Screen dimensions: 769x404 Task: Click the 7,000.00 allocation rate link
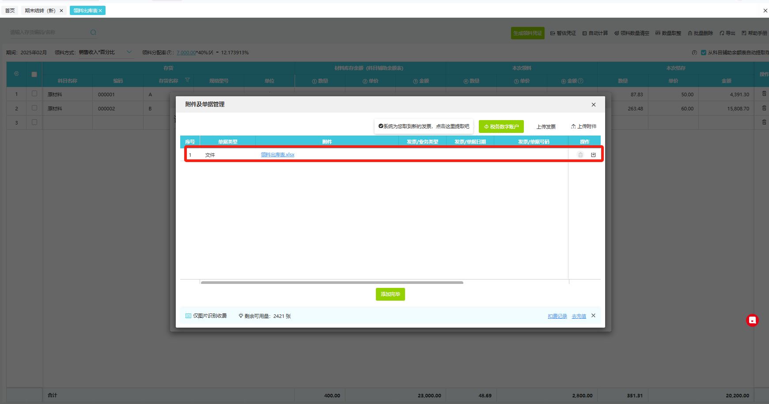(186, 53)
